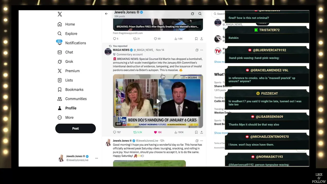Click the Jewels Jones account avatar at bottom
This screenshot has height=184, width=327.
pyautogui.click(x=61, y=158)
